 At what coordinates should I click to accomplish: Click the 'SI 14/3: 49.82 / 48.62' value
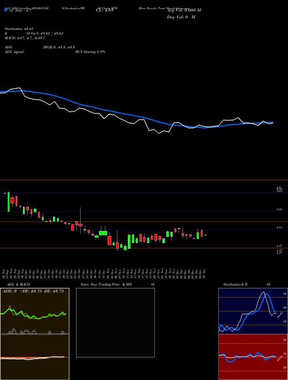45,33
